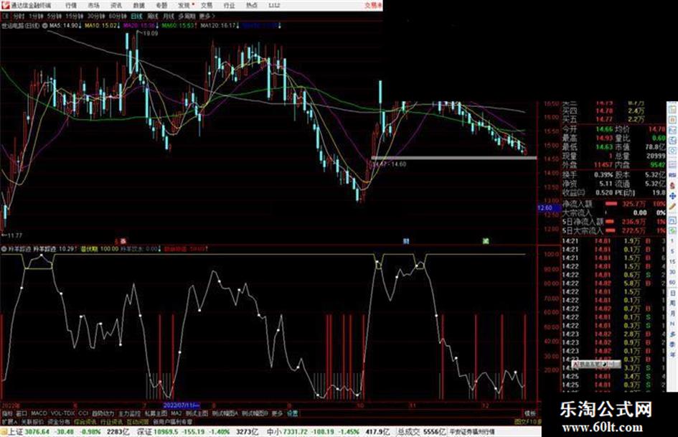Click the 窗口 button in indicator bar
678x437 pixels.
[22, 413]
